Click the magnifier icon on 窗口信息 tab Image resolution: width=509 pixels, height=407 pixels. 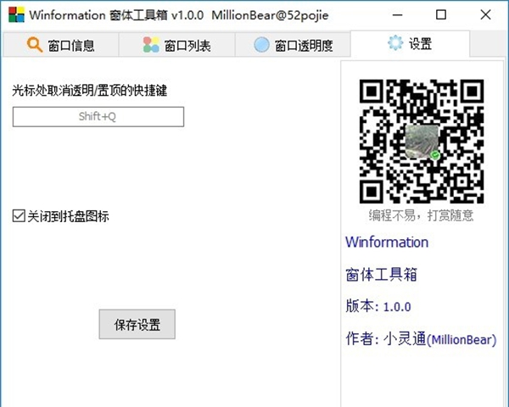[x=35, y=45]
